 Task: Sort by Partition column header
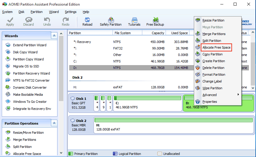pos(90,33)
